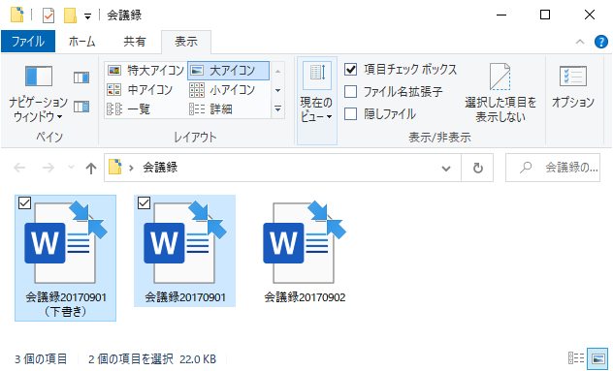The width and height of the screenshot is (613, 371).
Task: Enable ファイル名拡張子 checkbox
Action: pos(351,92)
